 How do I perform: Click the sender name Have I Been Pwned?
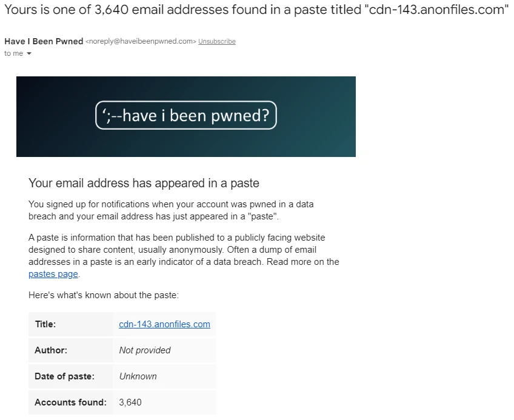tap(44, 41)
